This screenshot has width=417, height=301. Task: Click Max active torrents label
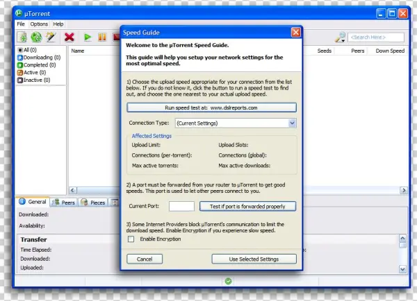(155, 166)
